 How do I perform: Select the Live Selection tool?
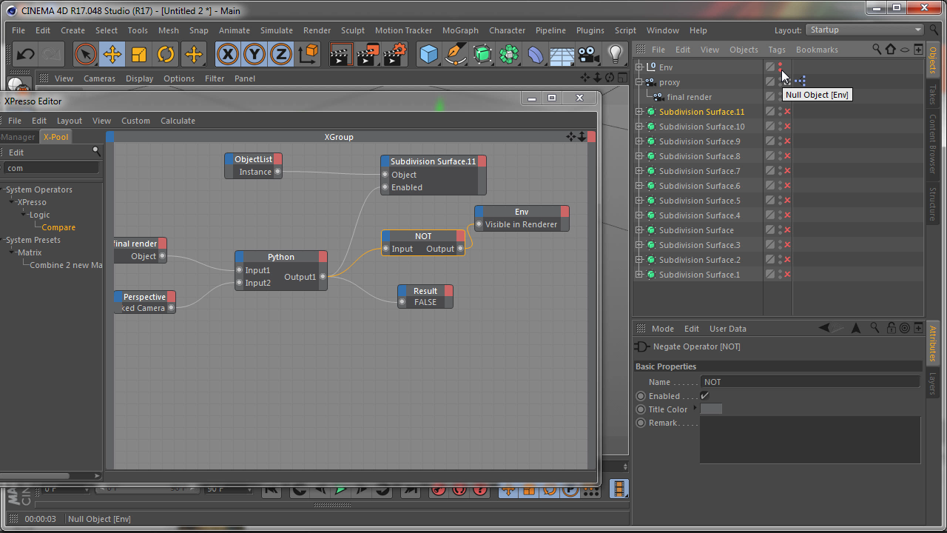[86, 54]
